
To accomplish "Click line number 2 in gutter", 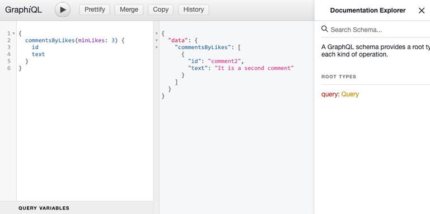I will pos(9,40).
